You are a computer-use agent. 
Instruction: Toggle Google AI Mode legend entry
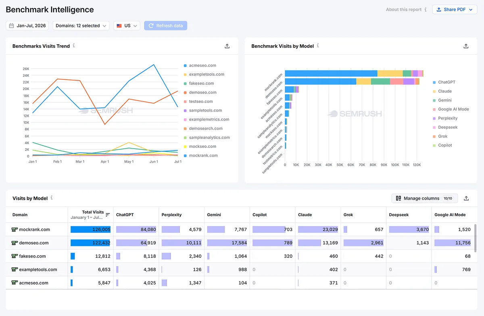[x=451, y=109]
